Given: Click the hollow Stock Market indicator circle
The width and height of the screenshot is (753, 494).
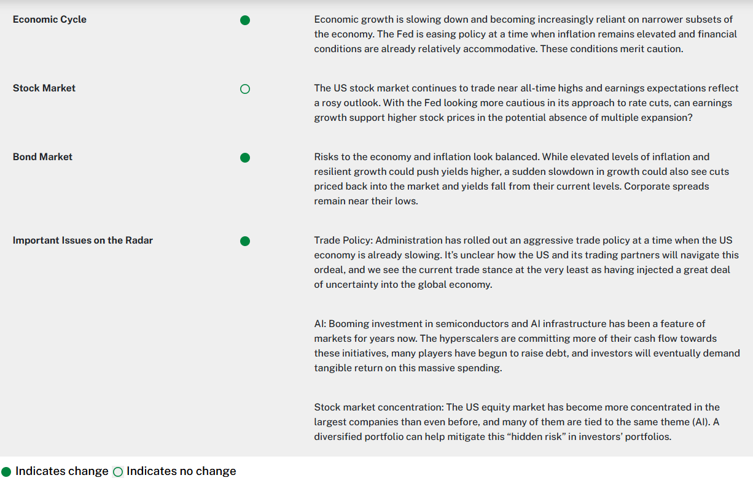Looking at the screenshot, I should [x=245, y=89].
